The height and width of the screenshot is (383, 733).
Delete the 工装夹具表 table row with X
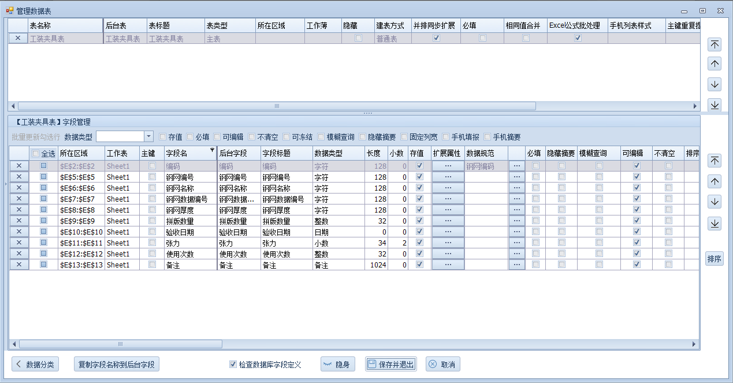tap(18, 38)
